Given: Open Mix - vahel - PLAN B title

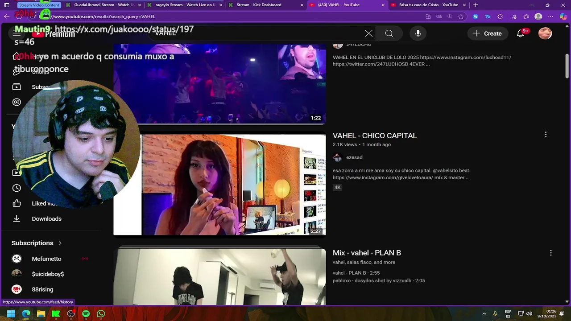Looking at the screenshot, I should pos(367,253).
